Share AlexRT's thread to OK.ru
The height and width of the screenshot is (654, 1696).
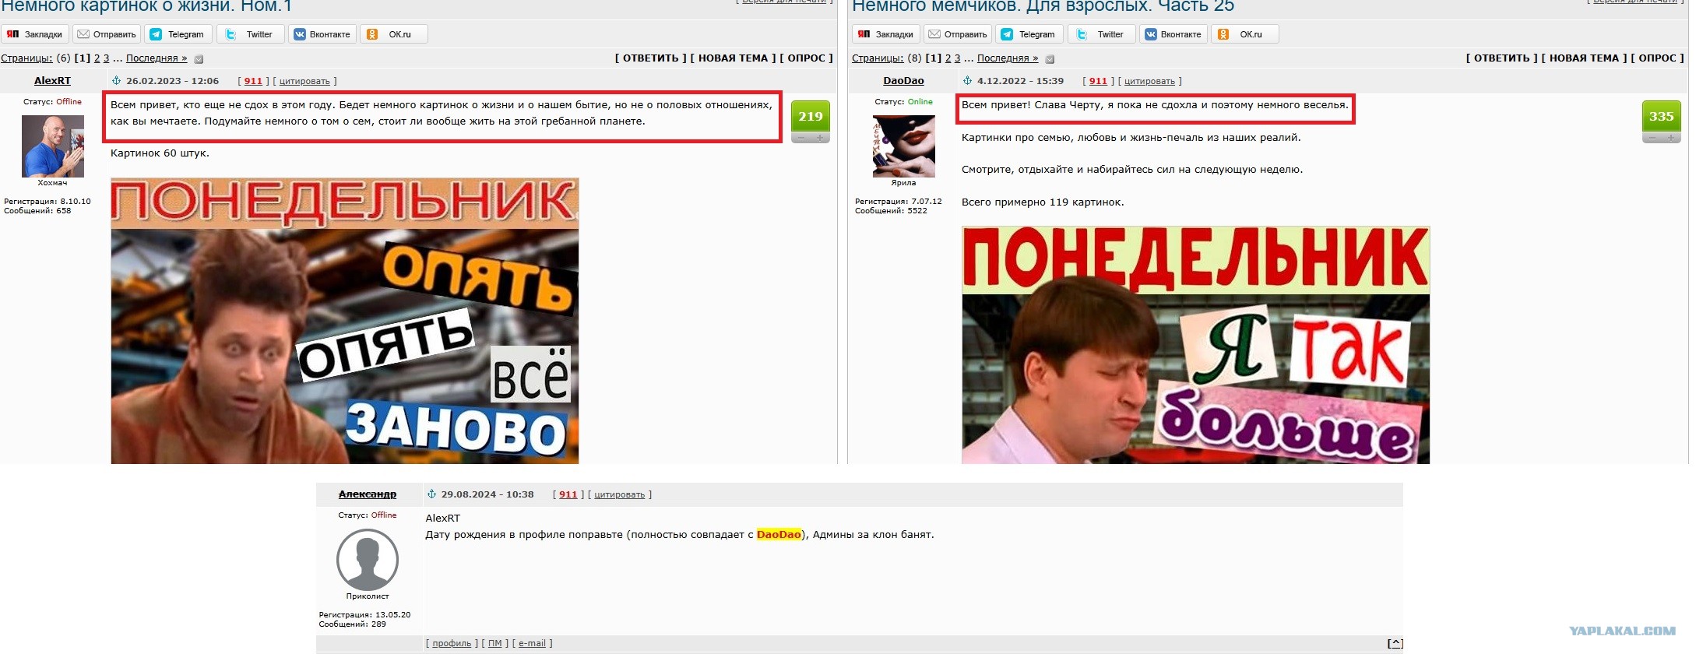[394, 34]
